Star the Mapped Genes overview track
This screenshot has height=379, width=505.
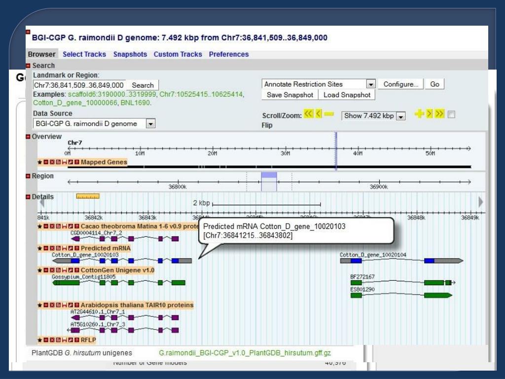pyautogui.click(x=39, y=162)
